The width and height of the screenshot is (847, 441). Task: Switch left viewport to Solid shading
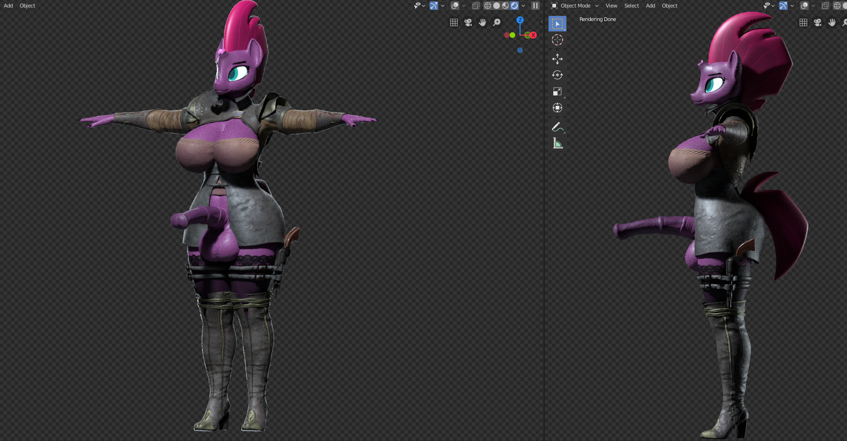pyautogui.click(x=497, y=6)
